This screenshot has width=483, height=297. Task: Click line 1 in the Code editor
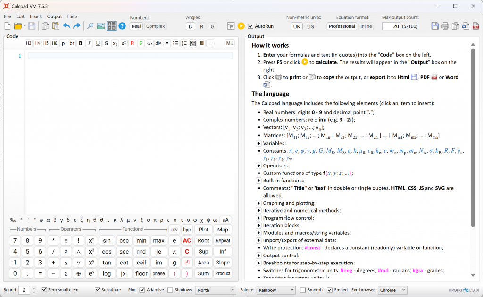pyautogui.click(x=131, y=56)
